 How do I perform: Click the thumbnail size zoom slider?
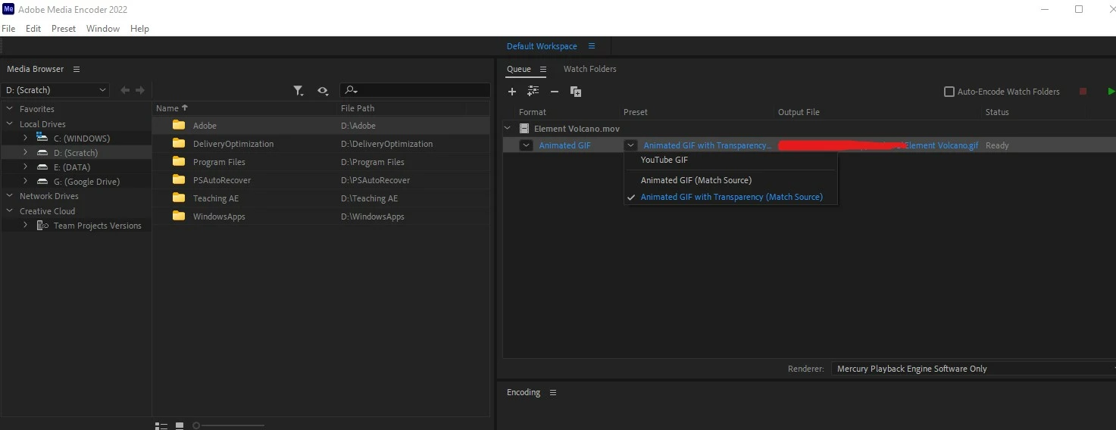pos(229,425)
